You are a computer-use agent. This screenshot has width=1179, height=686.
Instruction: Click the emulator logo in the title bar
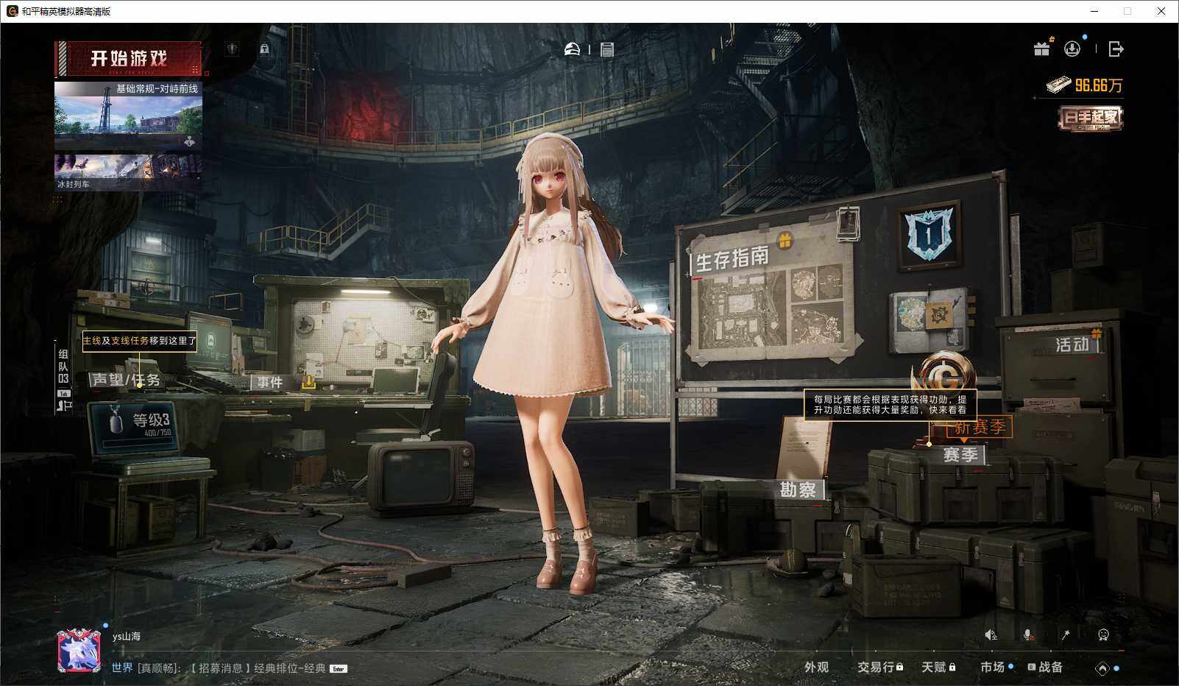[12, 11]
